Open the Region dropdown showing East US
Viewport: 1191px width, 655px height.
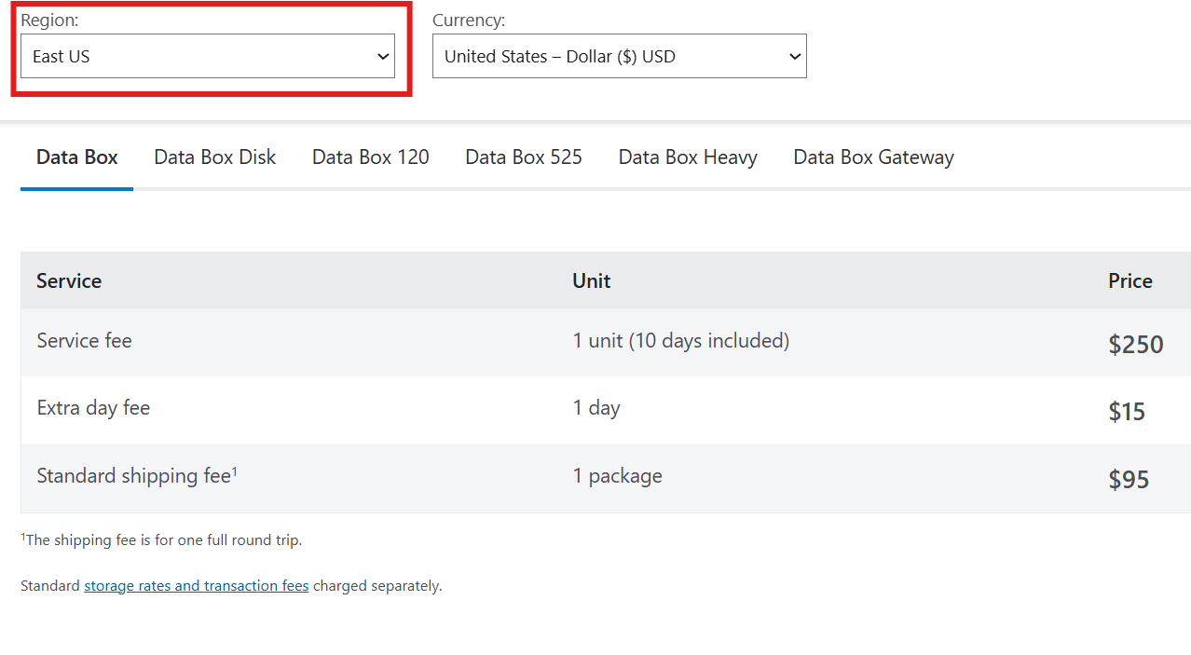point(208,56)
